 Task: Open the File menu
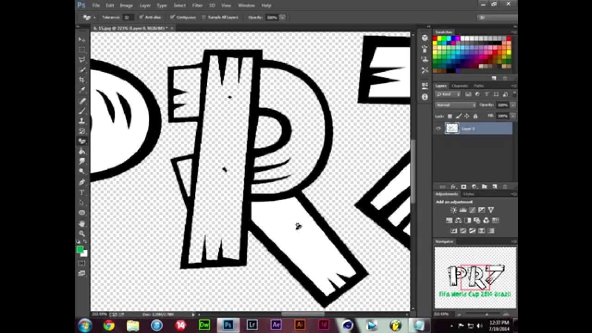pyautogui.click(x=96, y=6)
